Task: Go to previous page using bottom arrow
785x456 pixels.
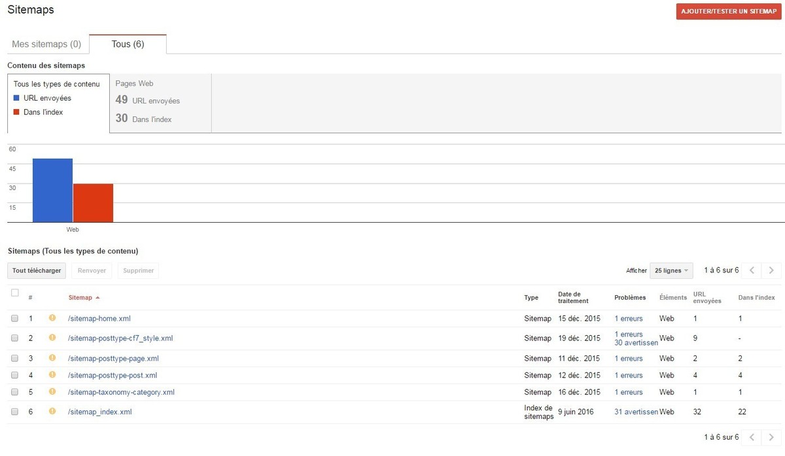Action: [x=752, y=437]
